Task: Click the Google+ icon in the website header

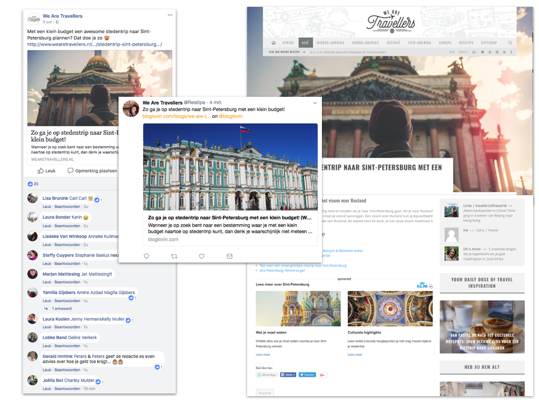Action: point(475,52)
